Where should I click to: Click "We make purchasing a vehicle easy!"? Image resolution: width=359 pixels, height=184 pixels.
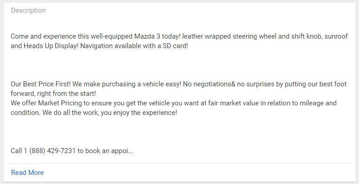point(127,84)
